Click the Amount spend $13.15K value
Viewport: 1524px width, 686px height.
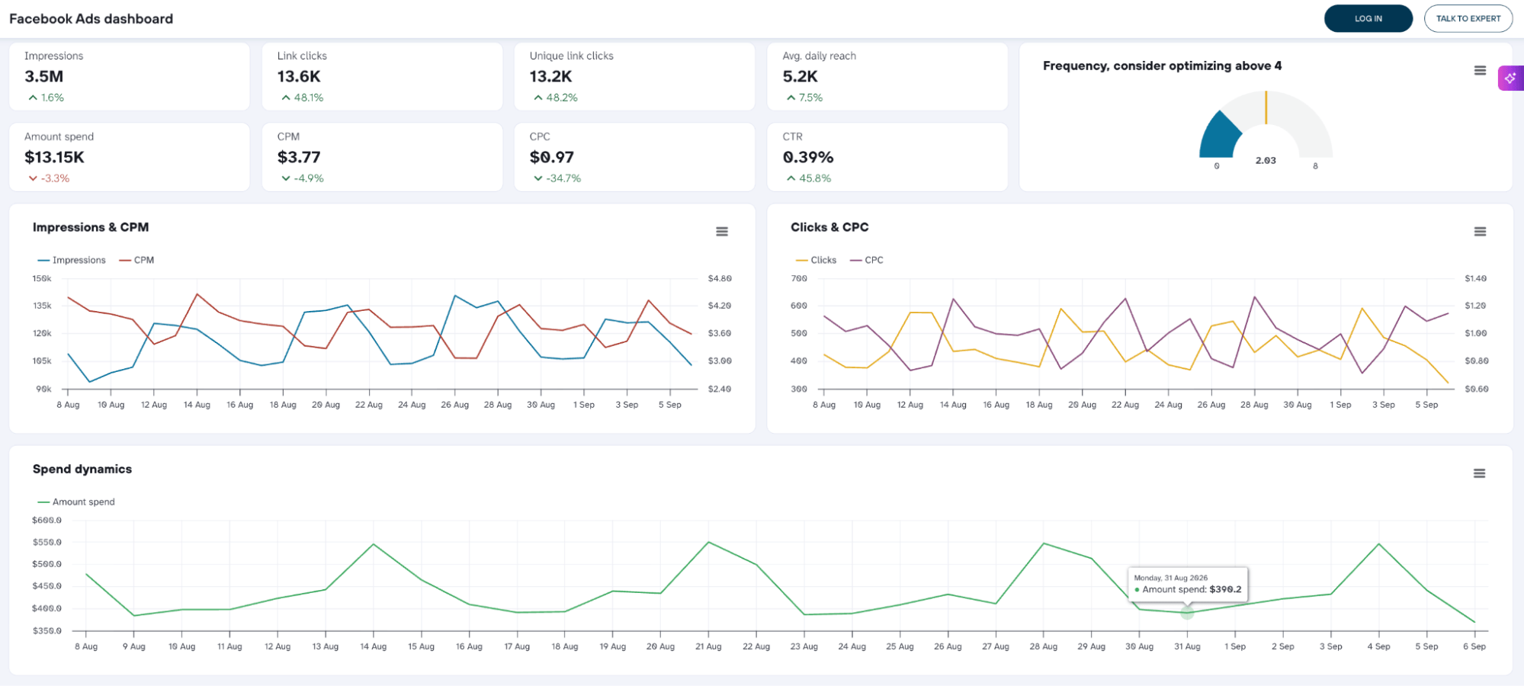[54, 157]
